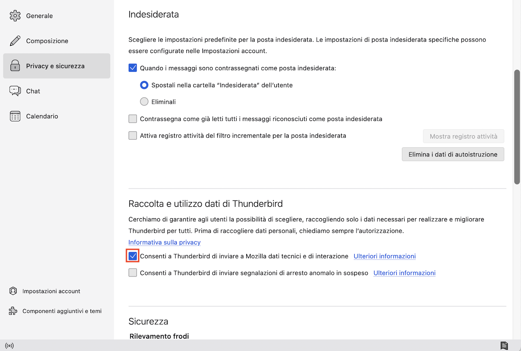Open the Chat settings section
Screen dimensions: 521x351
coord(33,91)
